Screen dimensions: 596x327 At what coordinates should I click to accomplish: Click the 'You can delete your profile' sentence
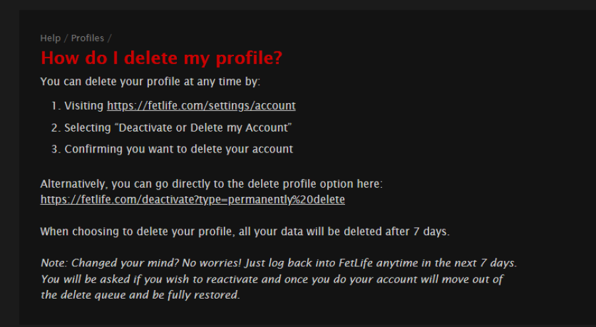150,82
